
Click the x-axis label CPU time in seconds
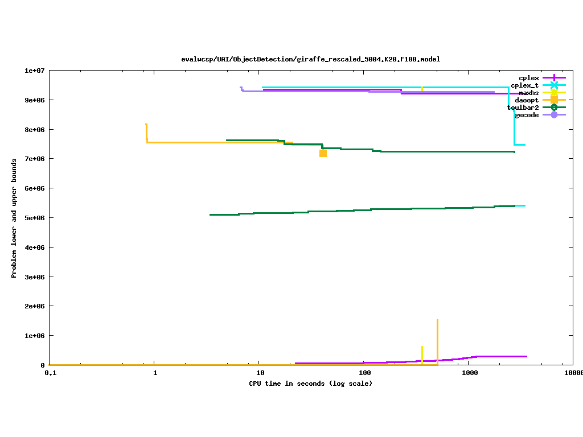pyautogui.click(x=310, y=384)
